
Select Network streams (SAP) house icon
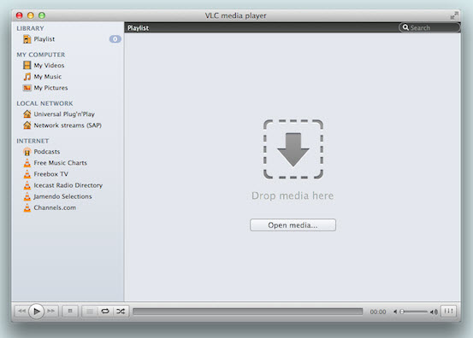pyautogui.click(x=27, y=125)
